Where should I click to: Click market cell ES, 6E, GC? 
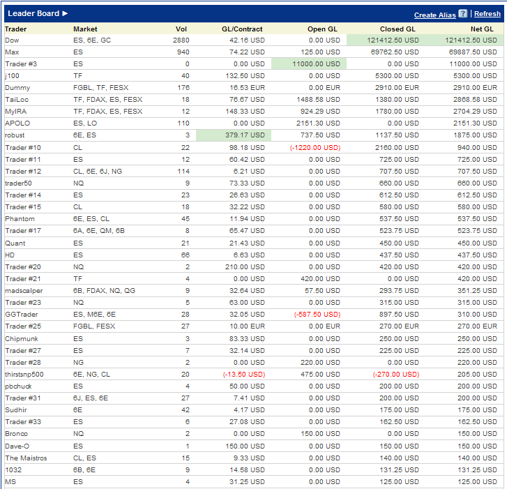(92, 40)
